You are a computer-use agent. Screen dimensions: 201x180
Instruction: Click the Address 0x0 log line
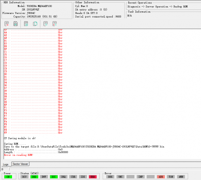[x=33, y=150]
